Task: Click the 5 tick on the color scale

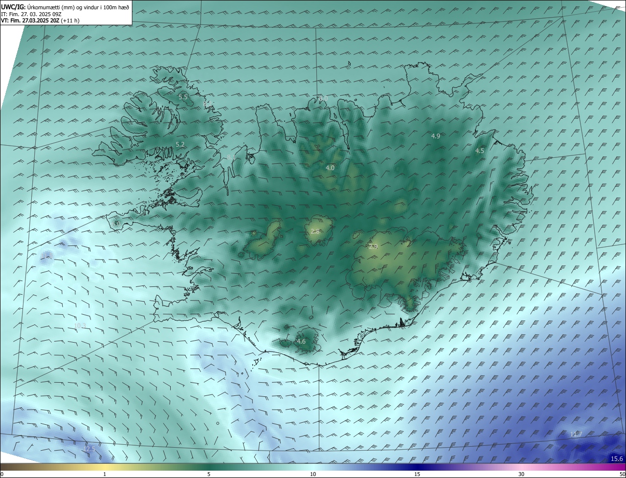Action: click(x=209, y=474)
